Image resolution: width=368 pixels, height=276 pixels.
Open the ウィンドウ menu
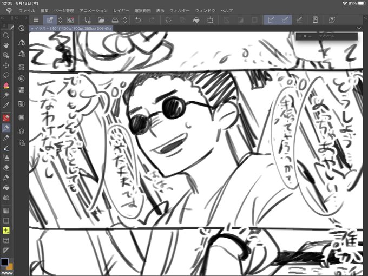(205, 11)
